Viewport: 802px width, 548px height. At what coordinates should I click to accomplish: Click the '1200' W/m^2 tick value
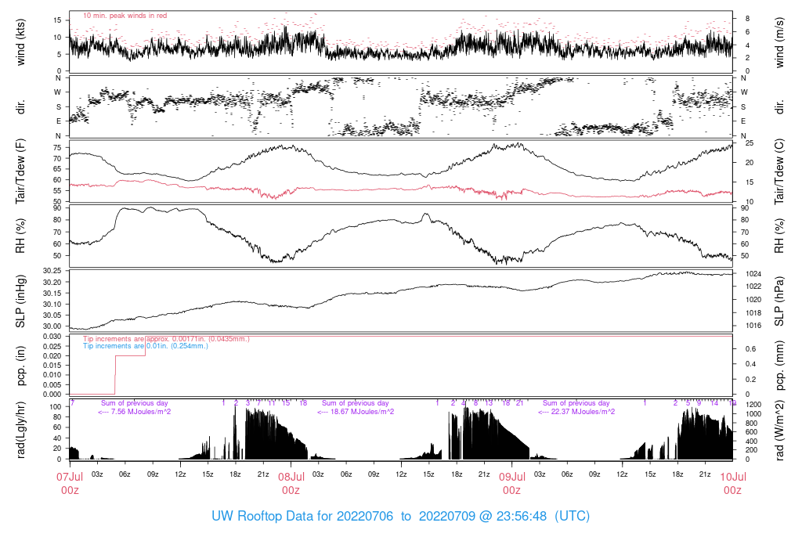pyautogui.click(x=754, y=405)
